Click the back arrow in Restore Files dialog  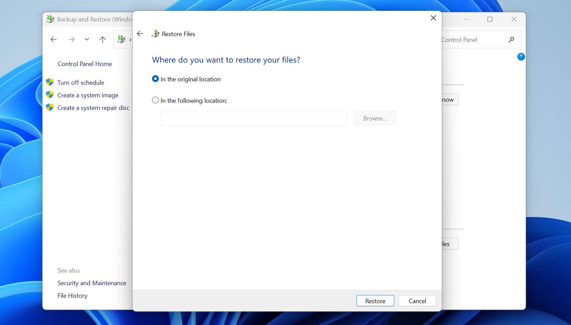click(x=140, y=34)
